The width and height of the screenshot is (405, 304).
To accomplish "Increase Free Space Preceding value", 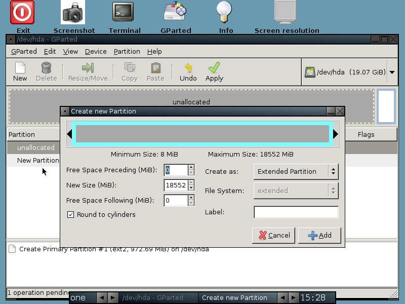I will point(191,167).
